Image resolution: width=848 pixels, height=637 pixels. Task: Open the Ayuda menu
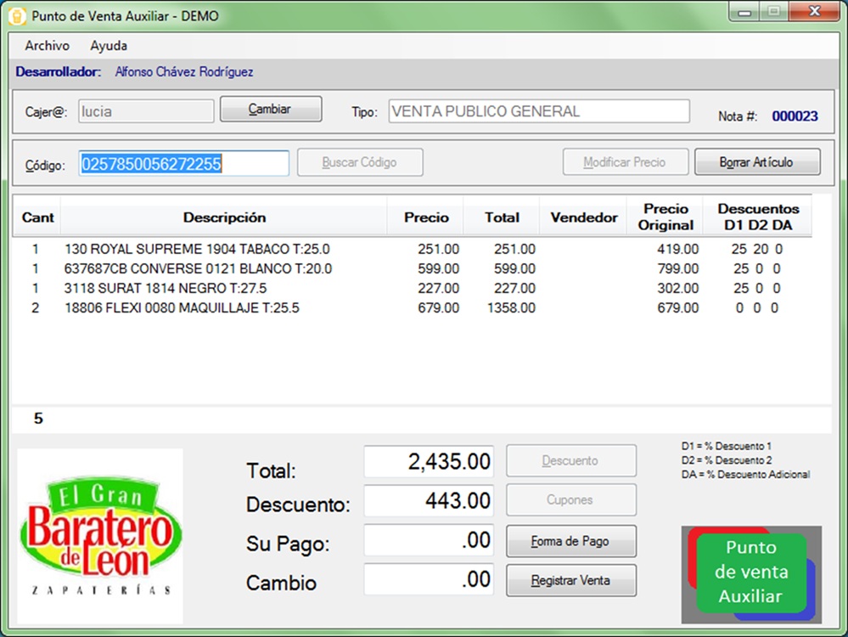point(109,46)
